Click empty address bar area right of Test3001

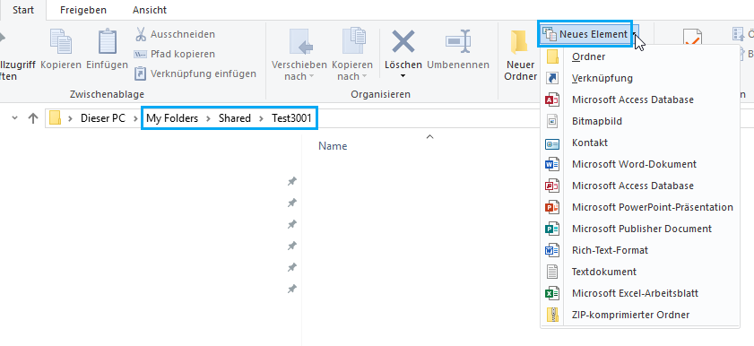pyautogui.click(x=428, y=118)
